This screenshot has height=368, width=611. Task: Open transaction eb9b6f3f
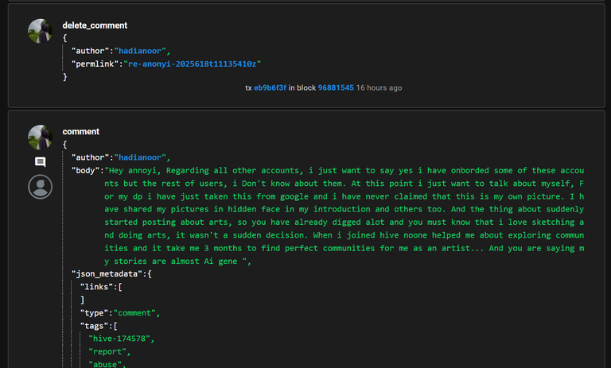pos(270,88)
